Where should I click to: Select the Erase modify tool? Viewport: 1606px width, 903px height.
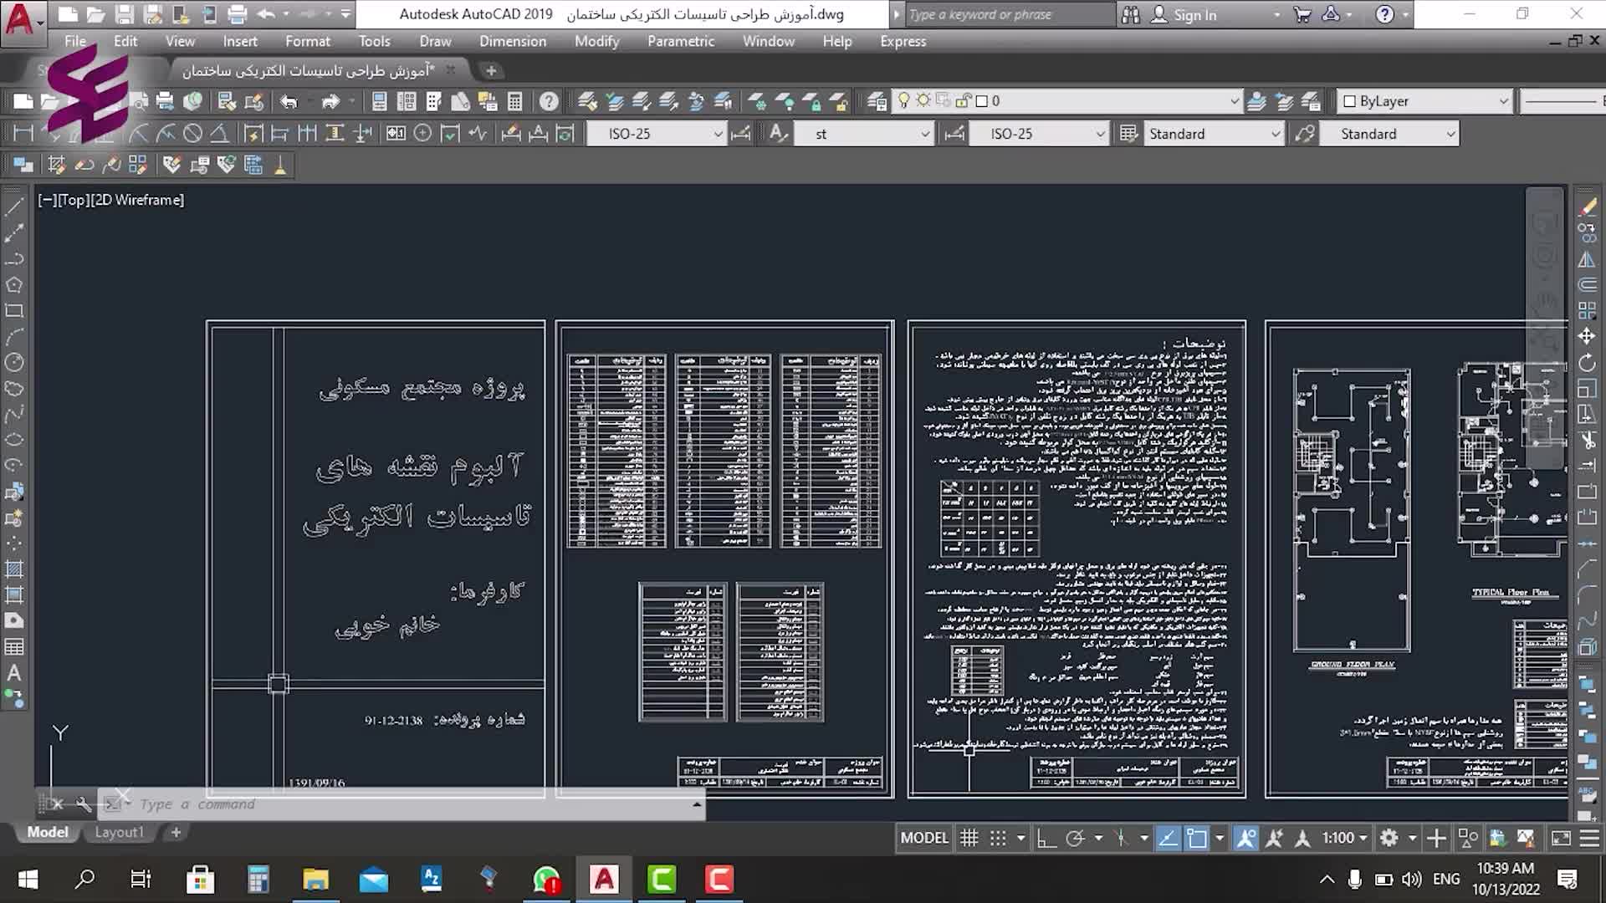tap(1587, 207)
